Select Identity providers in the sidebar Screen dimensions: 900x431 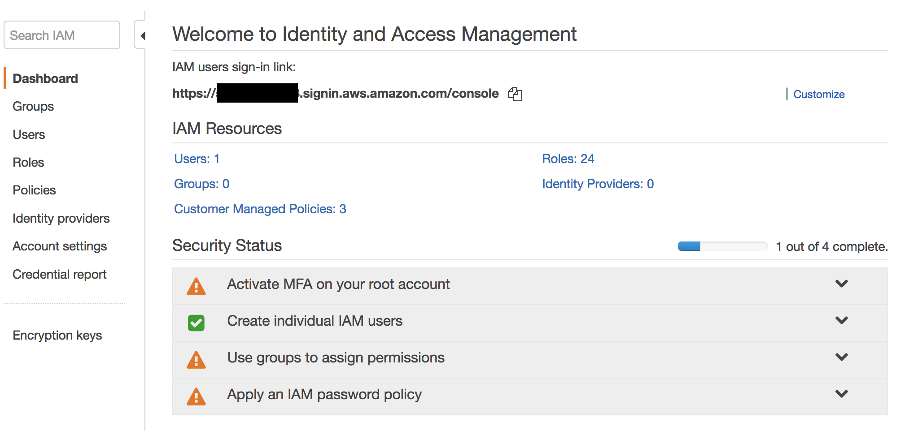click(61, 218)
